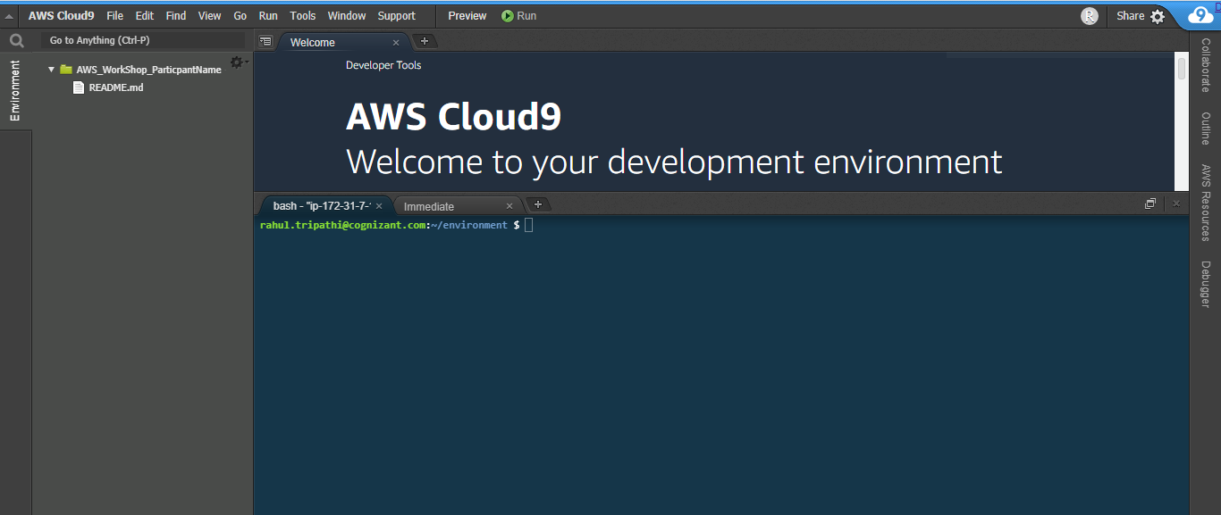
Task: Close the Immediate tab
Action: 509,206
